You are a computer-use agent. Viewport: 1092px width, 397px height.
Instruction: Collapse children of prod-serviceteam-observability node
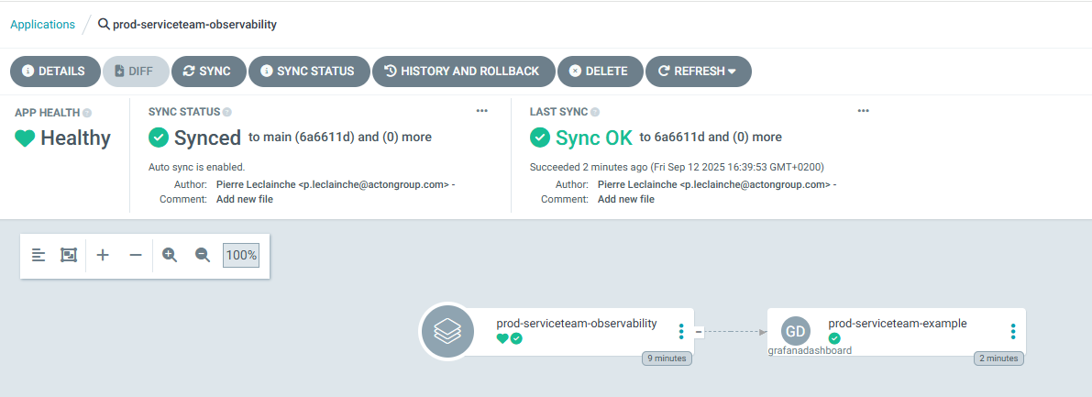[699, 331]
